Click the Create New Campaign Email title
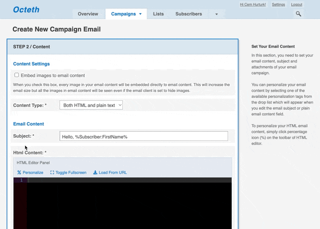 56,29
